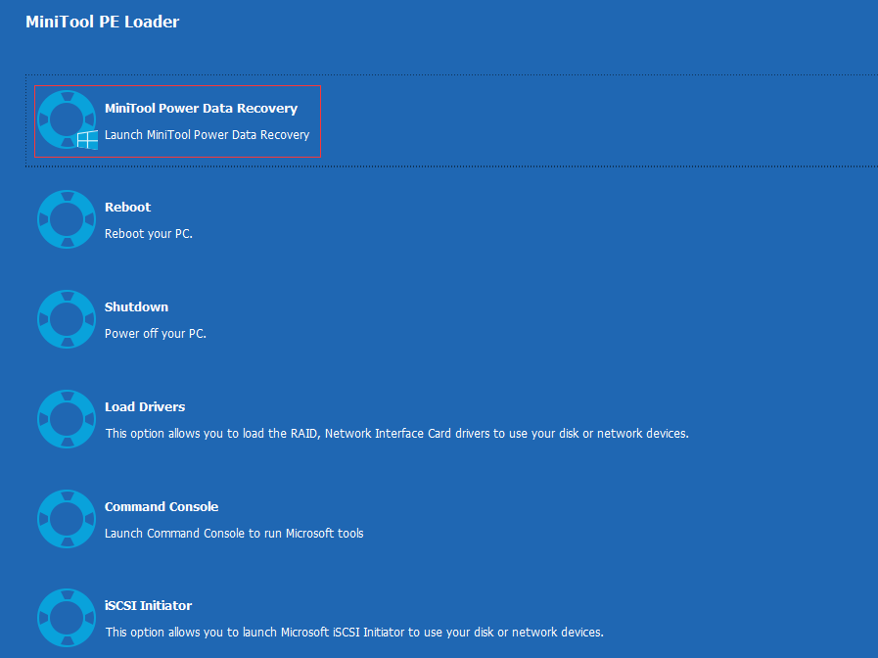878x658 pixels.
Task: Click the MiniTool Power Data Recovery lifebuoy icon
Action: [x=67, y=119]
